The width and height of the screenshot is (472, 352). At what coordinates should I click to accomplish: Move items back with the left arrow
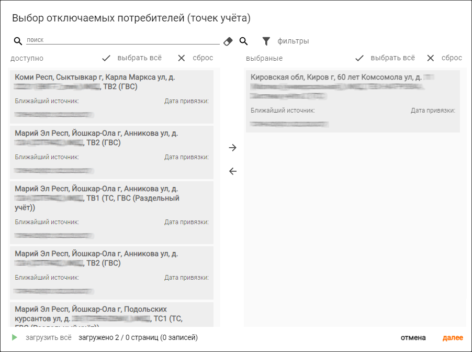tap(233, 171)
